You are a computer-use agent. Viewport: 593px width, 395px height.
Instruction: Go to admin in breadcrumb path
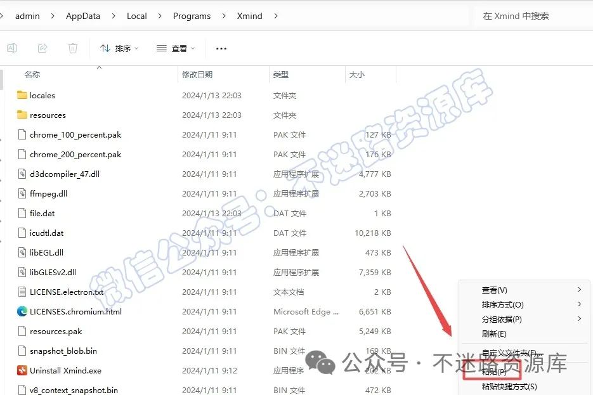pos(27,16)
